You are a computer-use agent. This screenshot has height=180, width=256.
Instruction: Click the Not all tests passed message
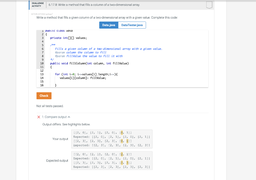click(50, 106)
